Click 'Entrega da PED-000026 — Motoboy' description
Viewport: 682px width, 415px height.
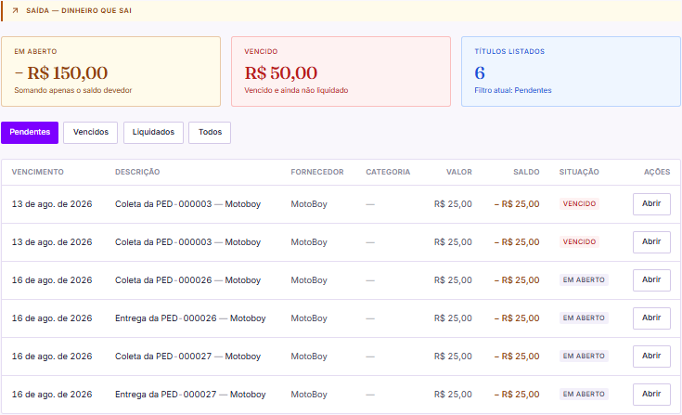tap(190, 318)
